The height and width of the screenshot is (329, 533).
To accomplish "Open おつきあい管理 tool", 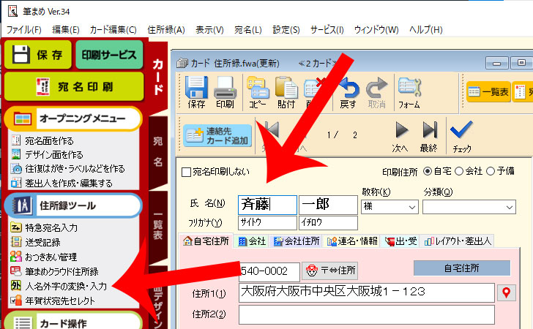I will coord(43,257).
